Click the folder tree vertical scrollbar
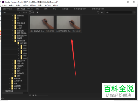138x101 pixels. point(28,75)
